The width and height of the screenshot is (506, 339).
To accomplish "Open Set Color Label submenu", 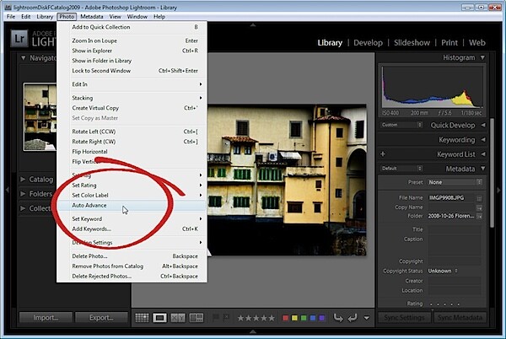I will tap(132, 195).
